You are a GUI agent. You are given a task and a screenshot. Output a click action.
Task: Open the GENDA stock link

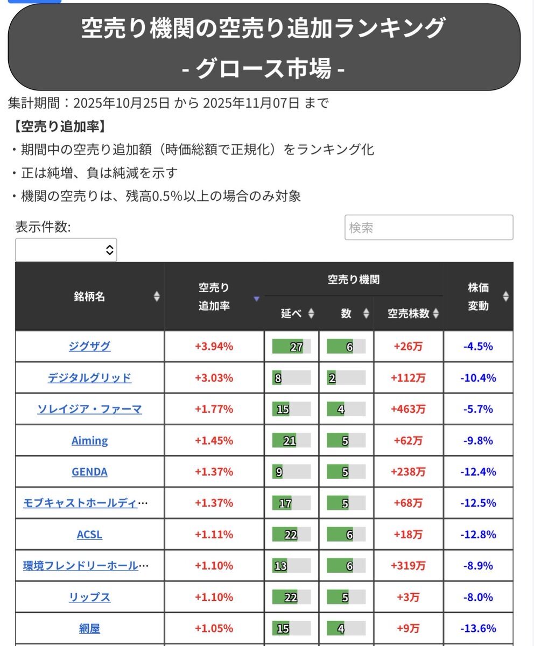click(x=89, y=472)
